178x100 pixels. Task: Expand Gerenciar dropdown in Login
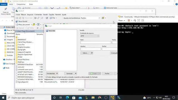pyautogui.click(x=76, y=73)
